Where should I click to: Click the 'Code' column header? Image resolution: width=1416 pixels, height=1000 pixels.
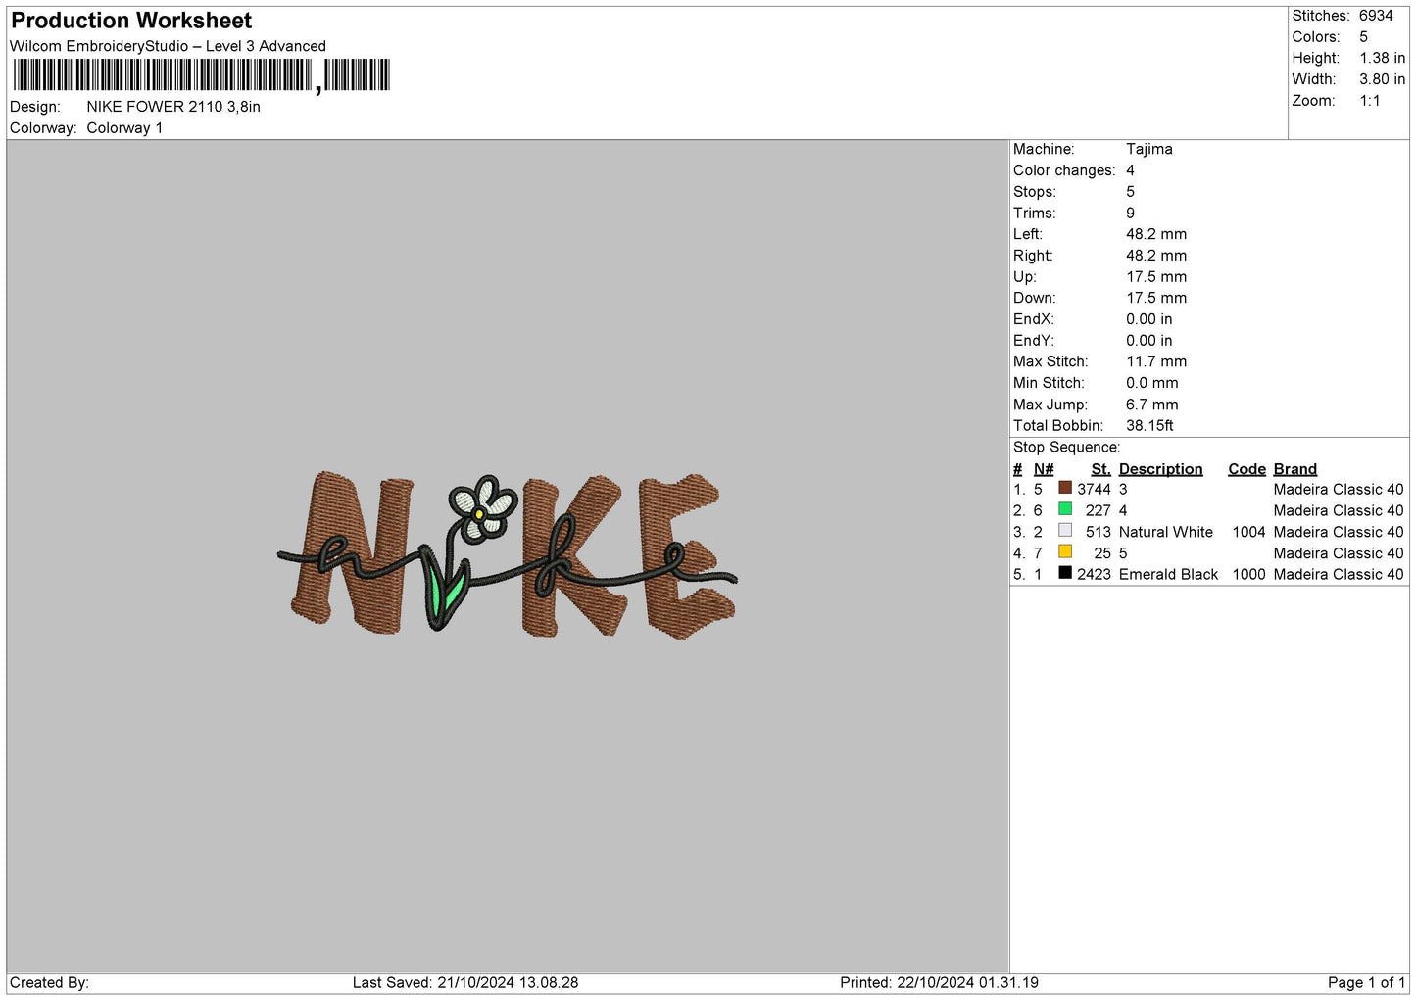pos(1246,469)
